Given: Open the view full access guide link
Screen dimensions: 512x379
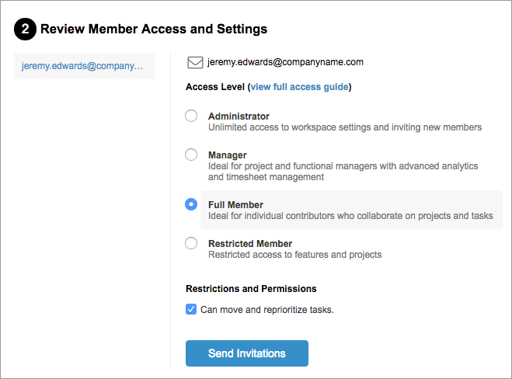Looking at the screenshot, I should 299,87.
